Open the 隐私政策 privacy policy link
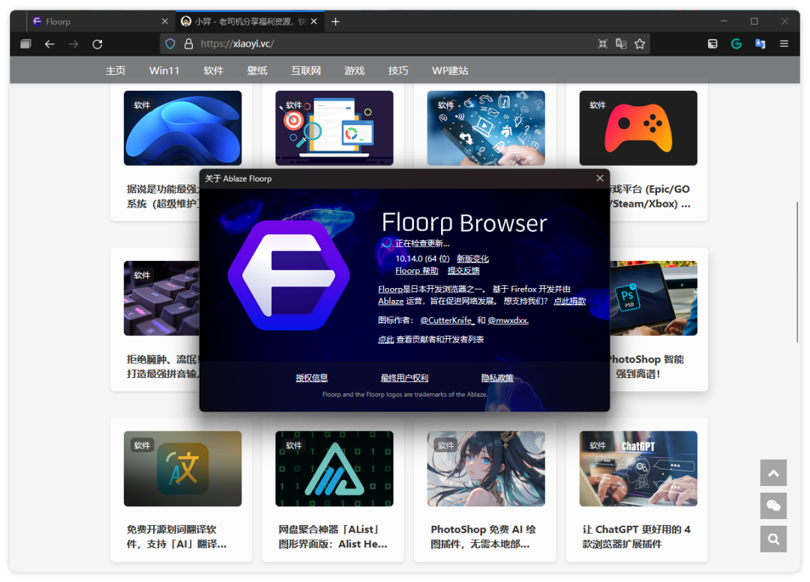Image resolution: width=810 pixels, height=582 pixels. (x=497, y=378)
